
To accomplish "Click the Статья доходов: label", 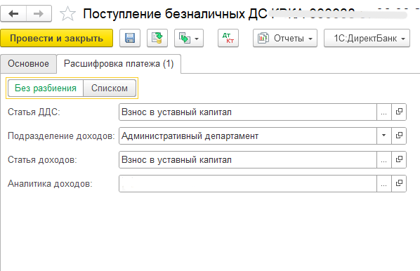I will click(x=42, y=160).
